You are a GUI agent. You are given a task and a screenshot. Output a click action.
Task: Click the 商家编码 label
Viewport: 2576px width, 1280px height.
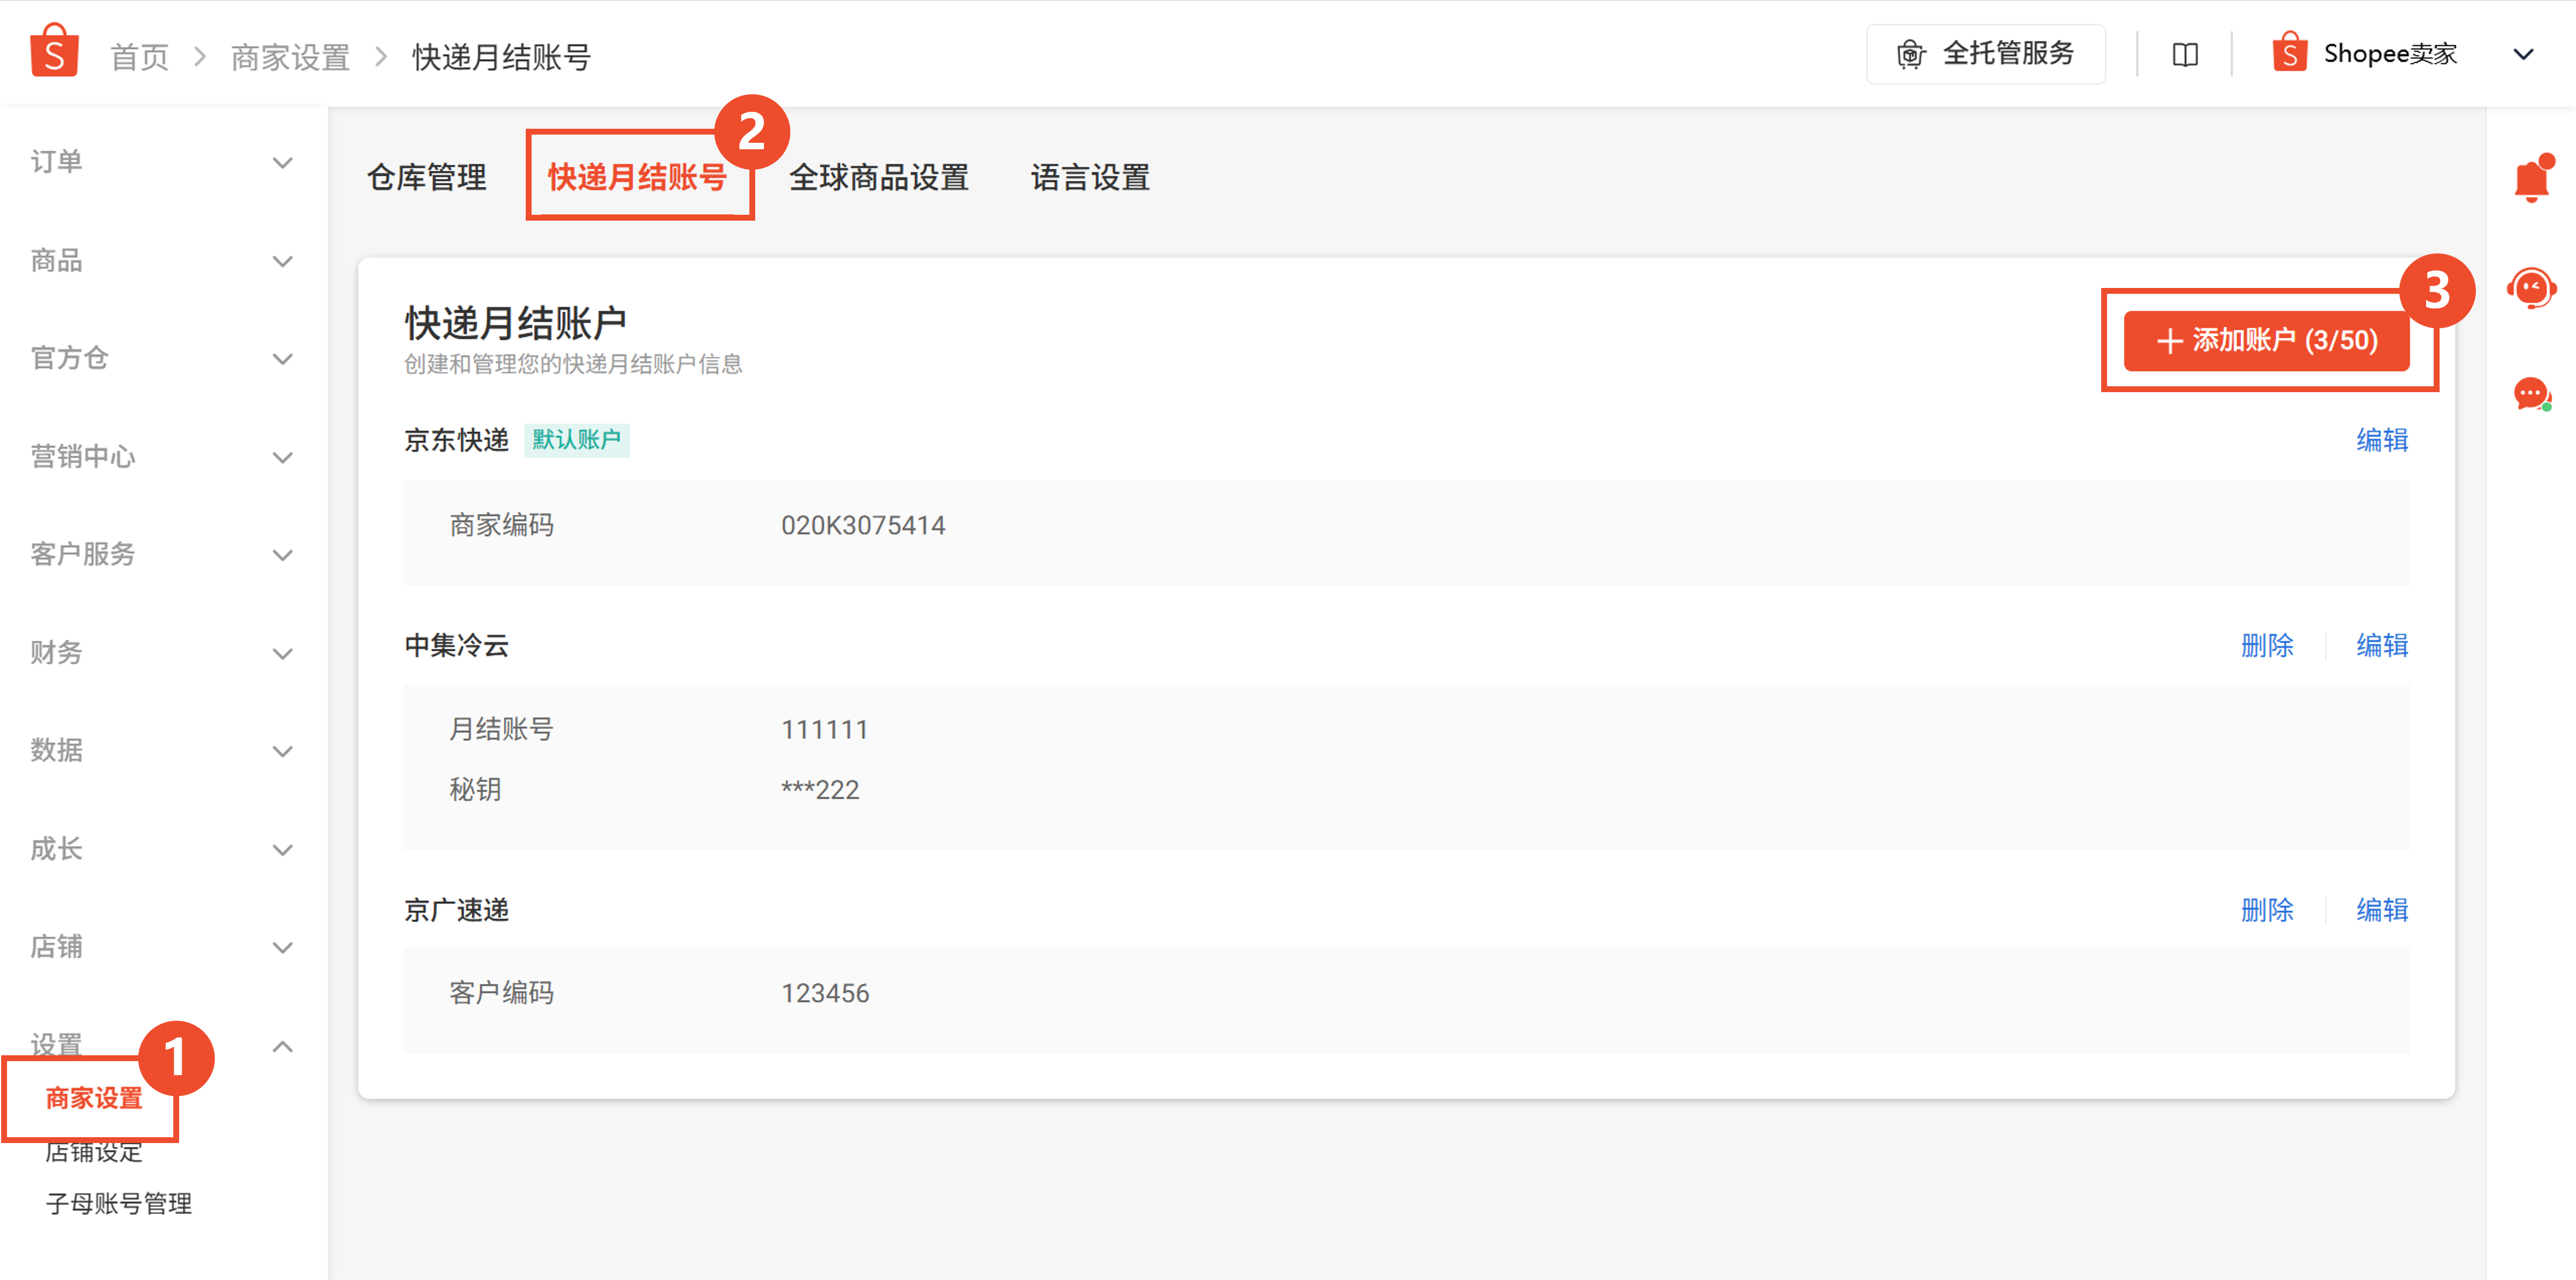coord(502,526)
